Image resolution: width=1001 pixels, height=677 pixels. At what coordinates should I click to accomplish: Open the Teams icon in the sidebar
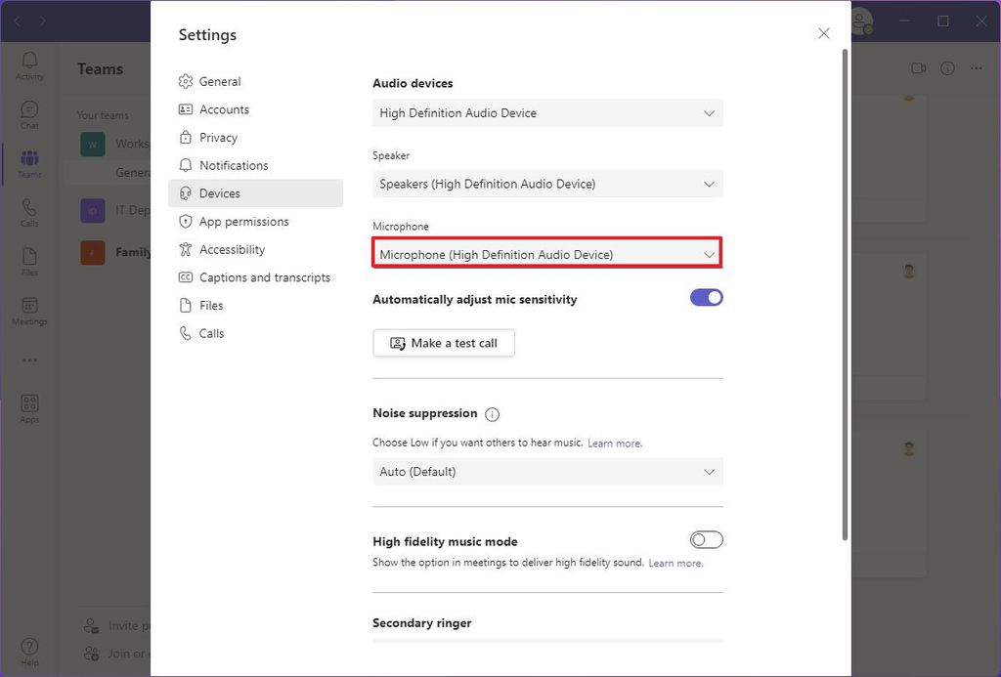29,162
